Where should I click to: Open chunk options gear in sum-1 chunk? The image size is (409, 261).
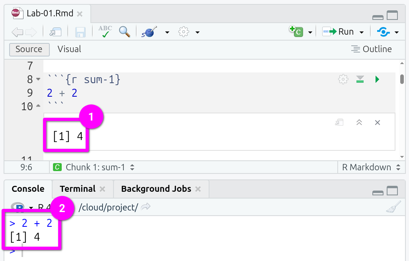click(342, 80)
